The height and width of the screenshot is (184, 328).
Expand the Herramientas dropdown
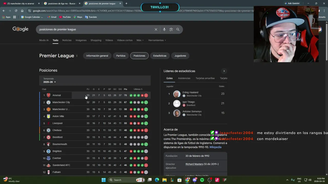click(x=157, y=40)
